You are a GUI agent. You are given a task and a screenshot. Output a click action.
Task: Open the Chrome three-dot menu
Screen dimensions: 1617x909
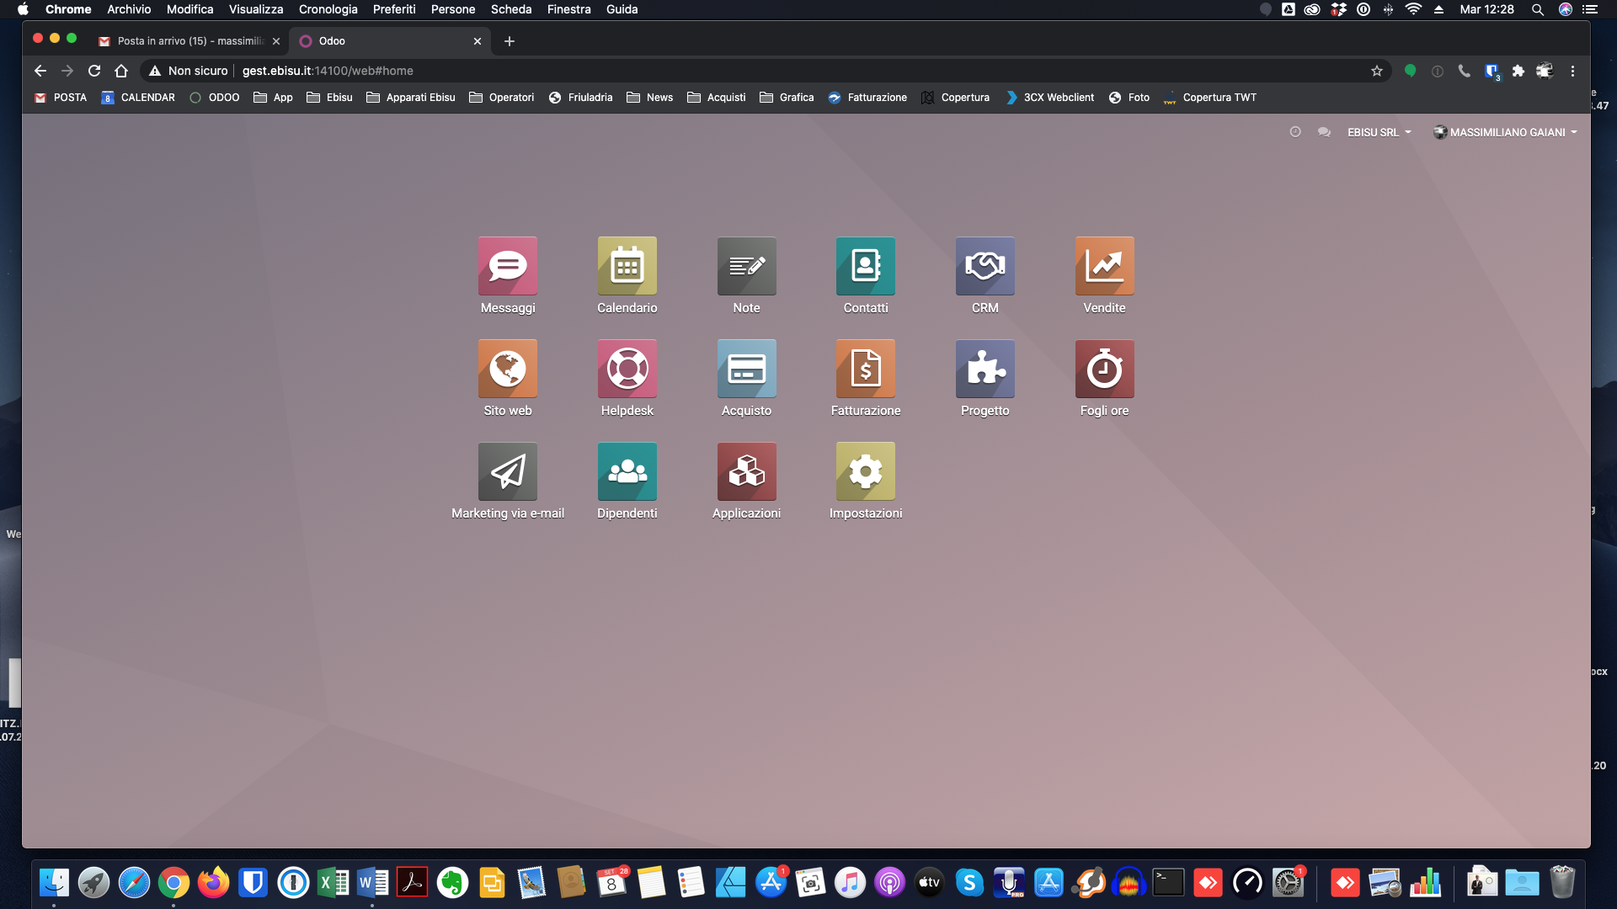click(x=1572, y=71)
